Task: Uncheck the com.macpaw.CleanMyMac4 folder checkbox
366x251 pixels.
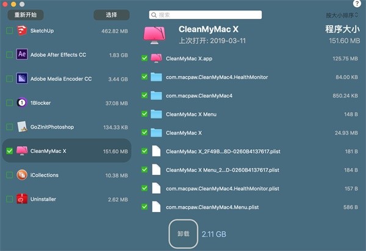Action: 145,95
